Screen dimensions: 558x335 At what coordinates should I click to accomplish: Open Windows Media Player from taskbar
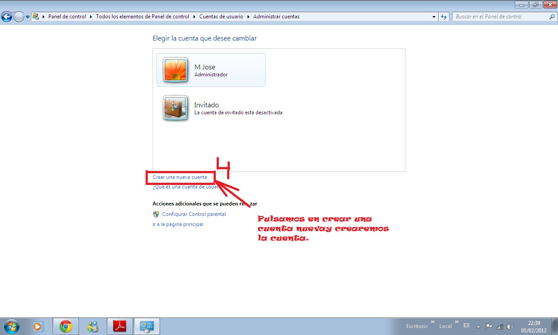(x=38, y=326)
